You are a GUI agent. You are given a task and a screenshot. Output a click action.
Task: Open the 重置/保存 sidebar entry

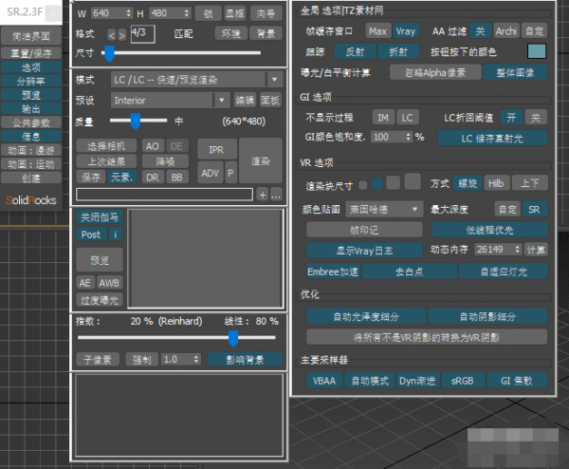click(31, 53)
